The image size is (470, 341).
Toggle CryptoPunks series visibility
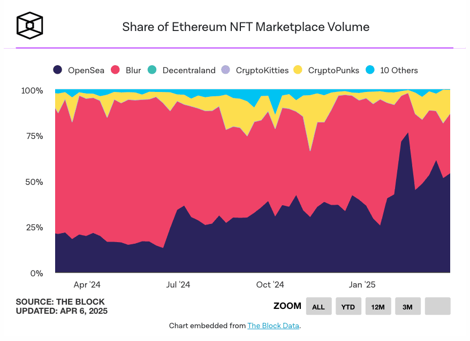328,70
